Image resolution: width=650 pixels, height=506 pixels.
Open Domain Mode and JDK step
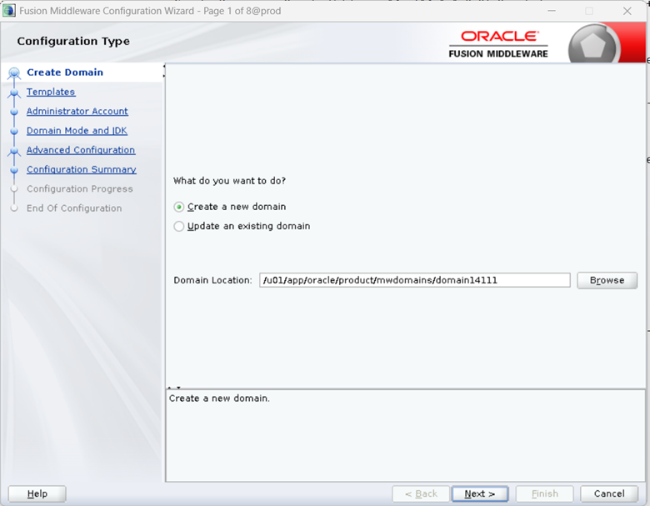tap(77, 131)
